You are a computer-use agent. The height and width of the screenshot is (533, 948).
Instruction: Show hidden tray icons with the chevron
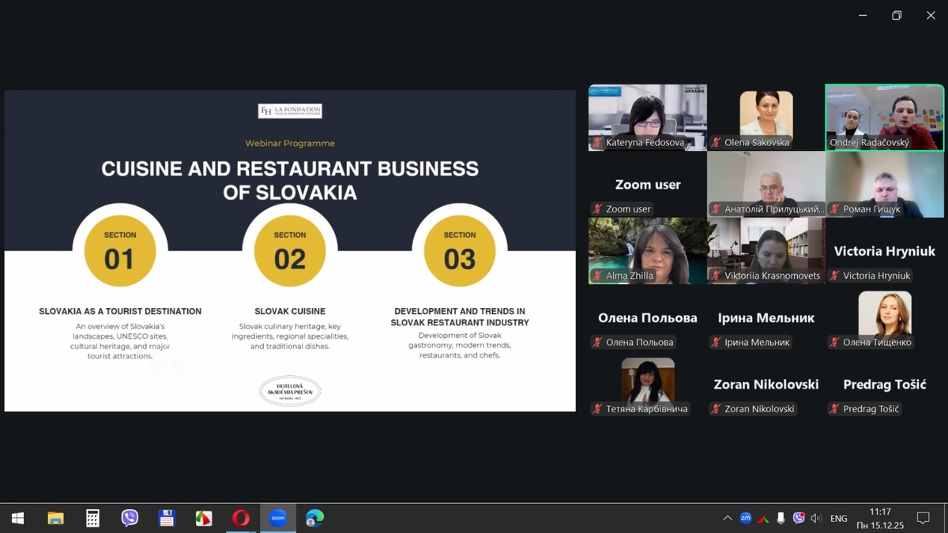click(727, 518)
